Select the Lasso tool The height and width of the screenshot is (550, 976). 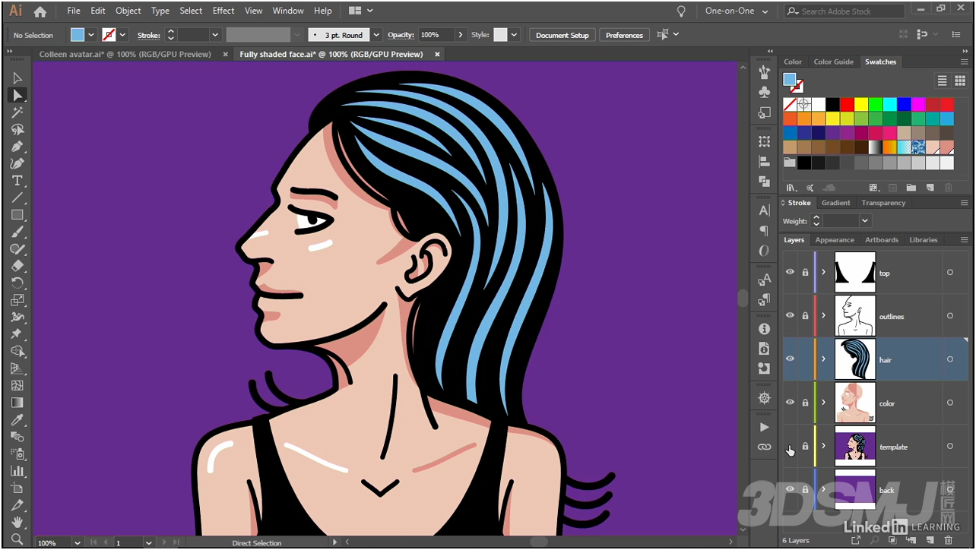tap(17, 129)
